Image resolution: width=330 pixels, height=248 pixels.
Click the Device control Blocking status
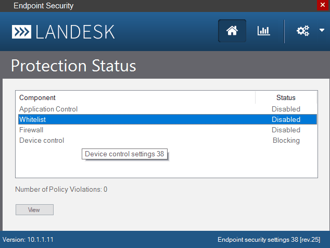(x=286, y=140)
